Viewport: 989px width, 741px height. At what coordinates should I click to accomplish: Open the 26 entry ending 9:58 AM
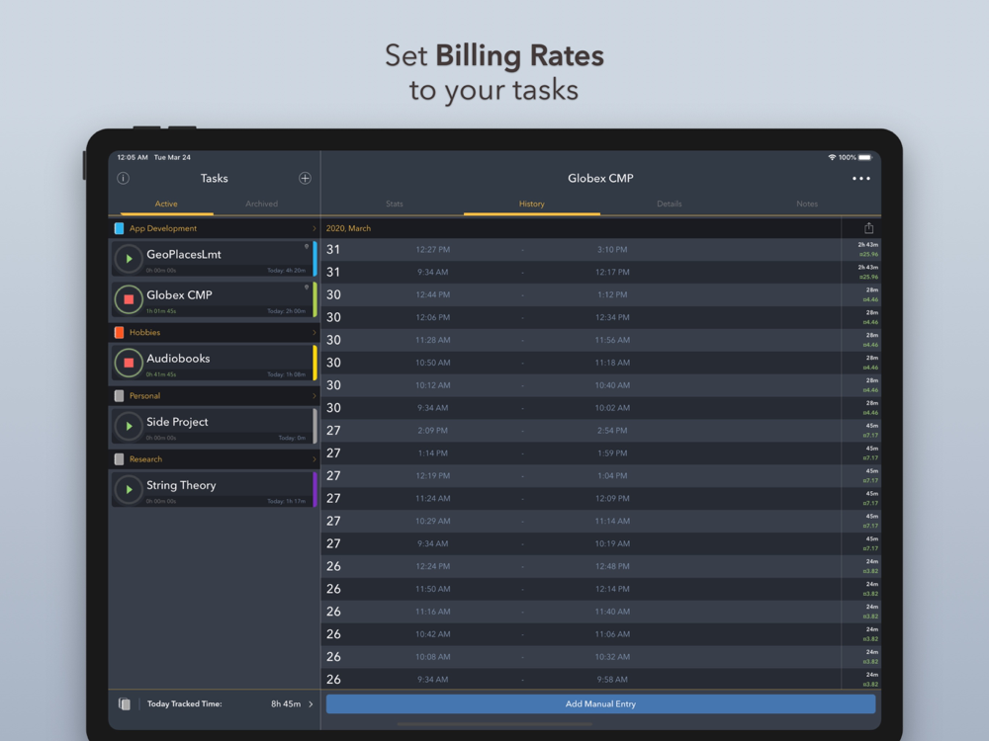coord(600,680)
